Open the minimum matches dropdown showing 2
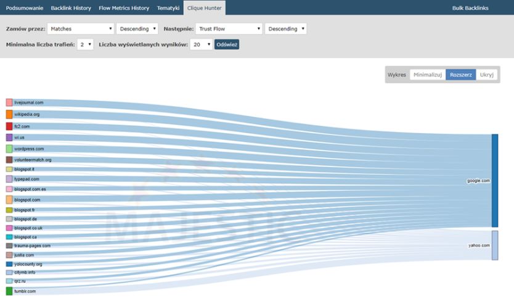 pos(86,44)
